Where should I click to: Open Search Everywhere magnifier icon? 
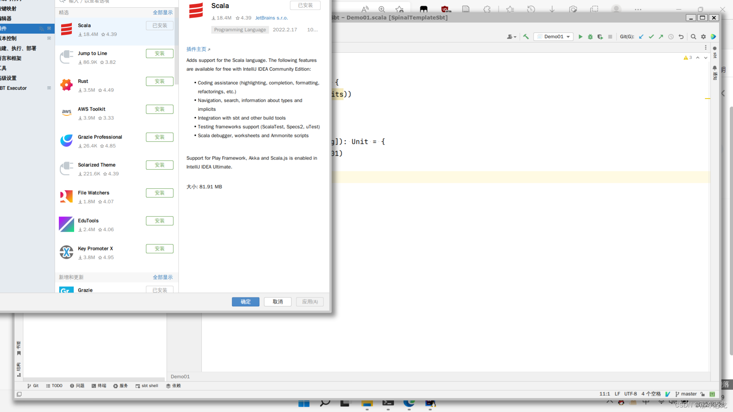pyautogui.click(x=693, y=37)
